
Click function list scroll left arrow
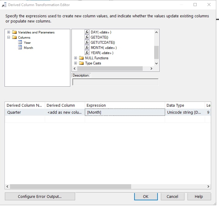coord(75,68)
